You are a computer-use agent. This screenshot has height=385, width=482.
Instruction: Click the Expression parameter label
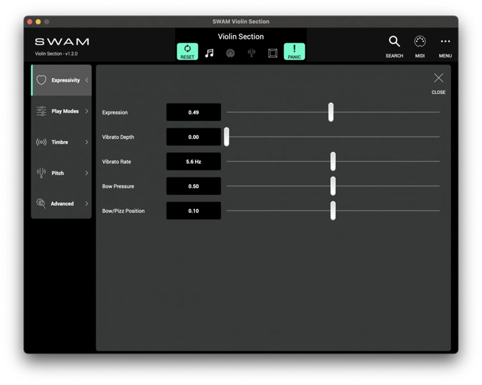115,112
